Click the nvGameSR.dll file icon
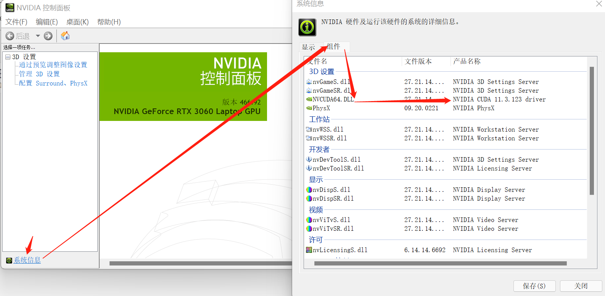 click(309, 90)
